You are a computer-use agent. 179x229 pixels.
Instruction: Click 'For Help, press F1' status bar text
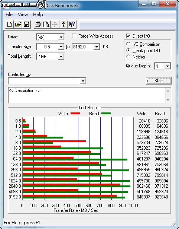point(22,223)
